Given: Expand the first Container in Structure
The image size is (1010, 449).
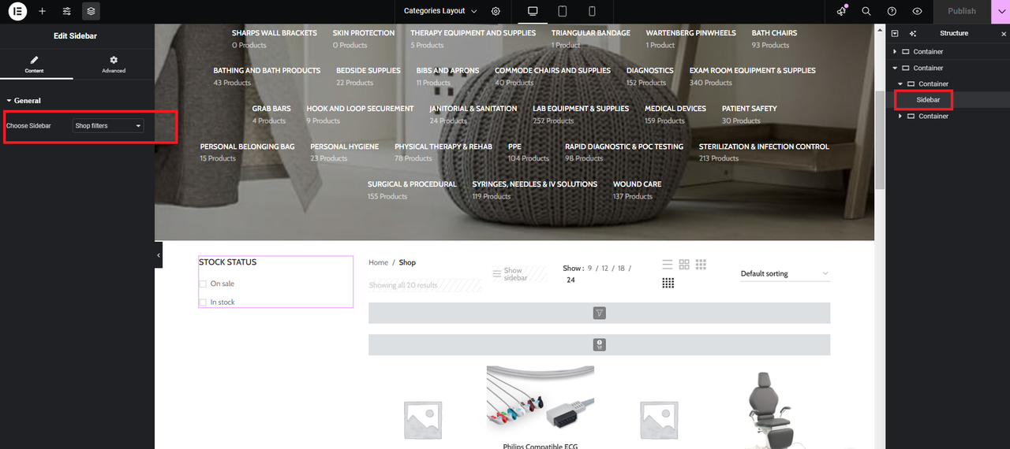Looking at the screenshot, I should click(x=895, y=52).
